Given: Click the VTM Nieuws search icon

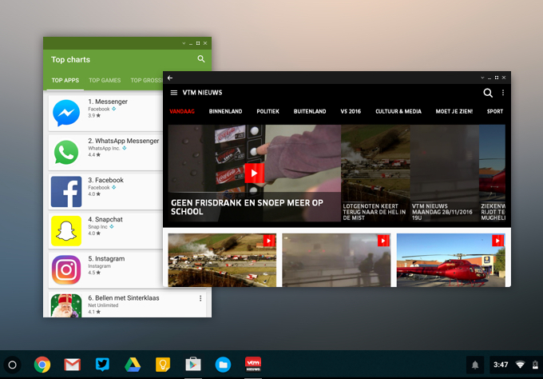Looking at the screenshot, I should 488,93.
